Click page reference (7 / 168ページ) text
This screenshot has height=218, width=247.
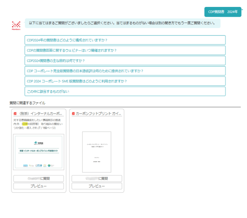pyautogui.click(x=47, y=128)
